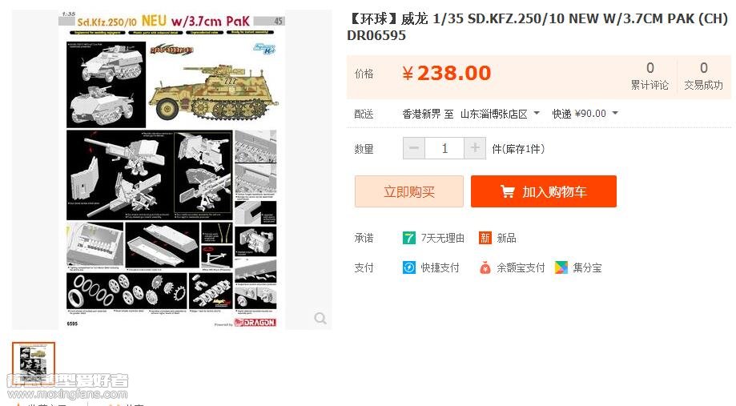Click the shopping cart icon
736x406 pixels.
(507, 191)
